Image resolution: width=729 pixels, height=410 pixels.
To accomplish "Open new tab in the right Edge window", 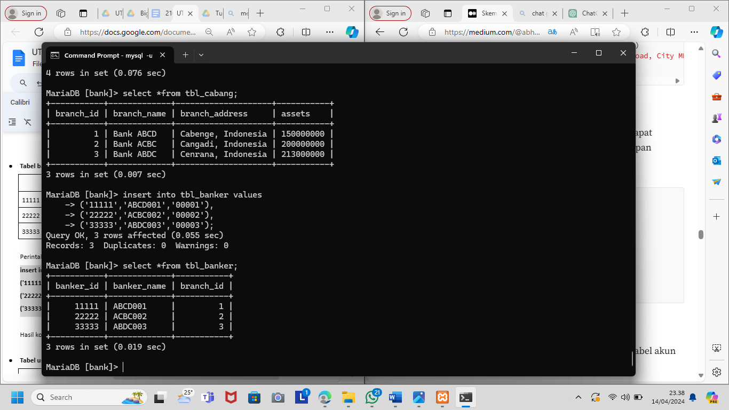I will pos(625,13).
